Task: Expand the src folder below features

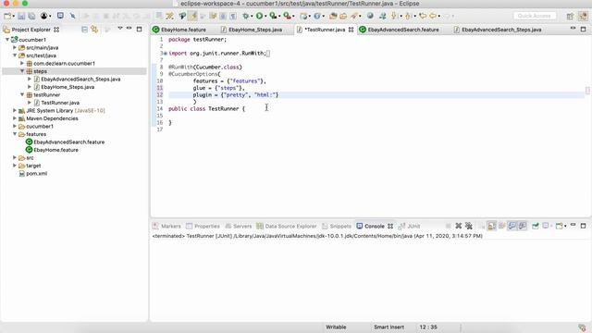Action: pyautogui.click(x=15, y=157)
